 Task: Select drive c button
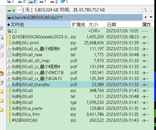coord(10,2)
